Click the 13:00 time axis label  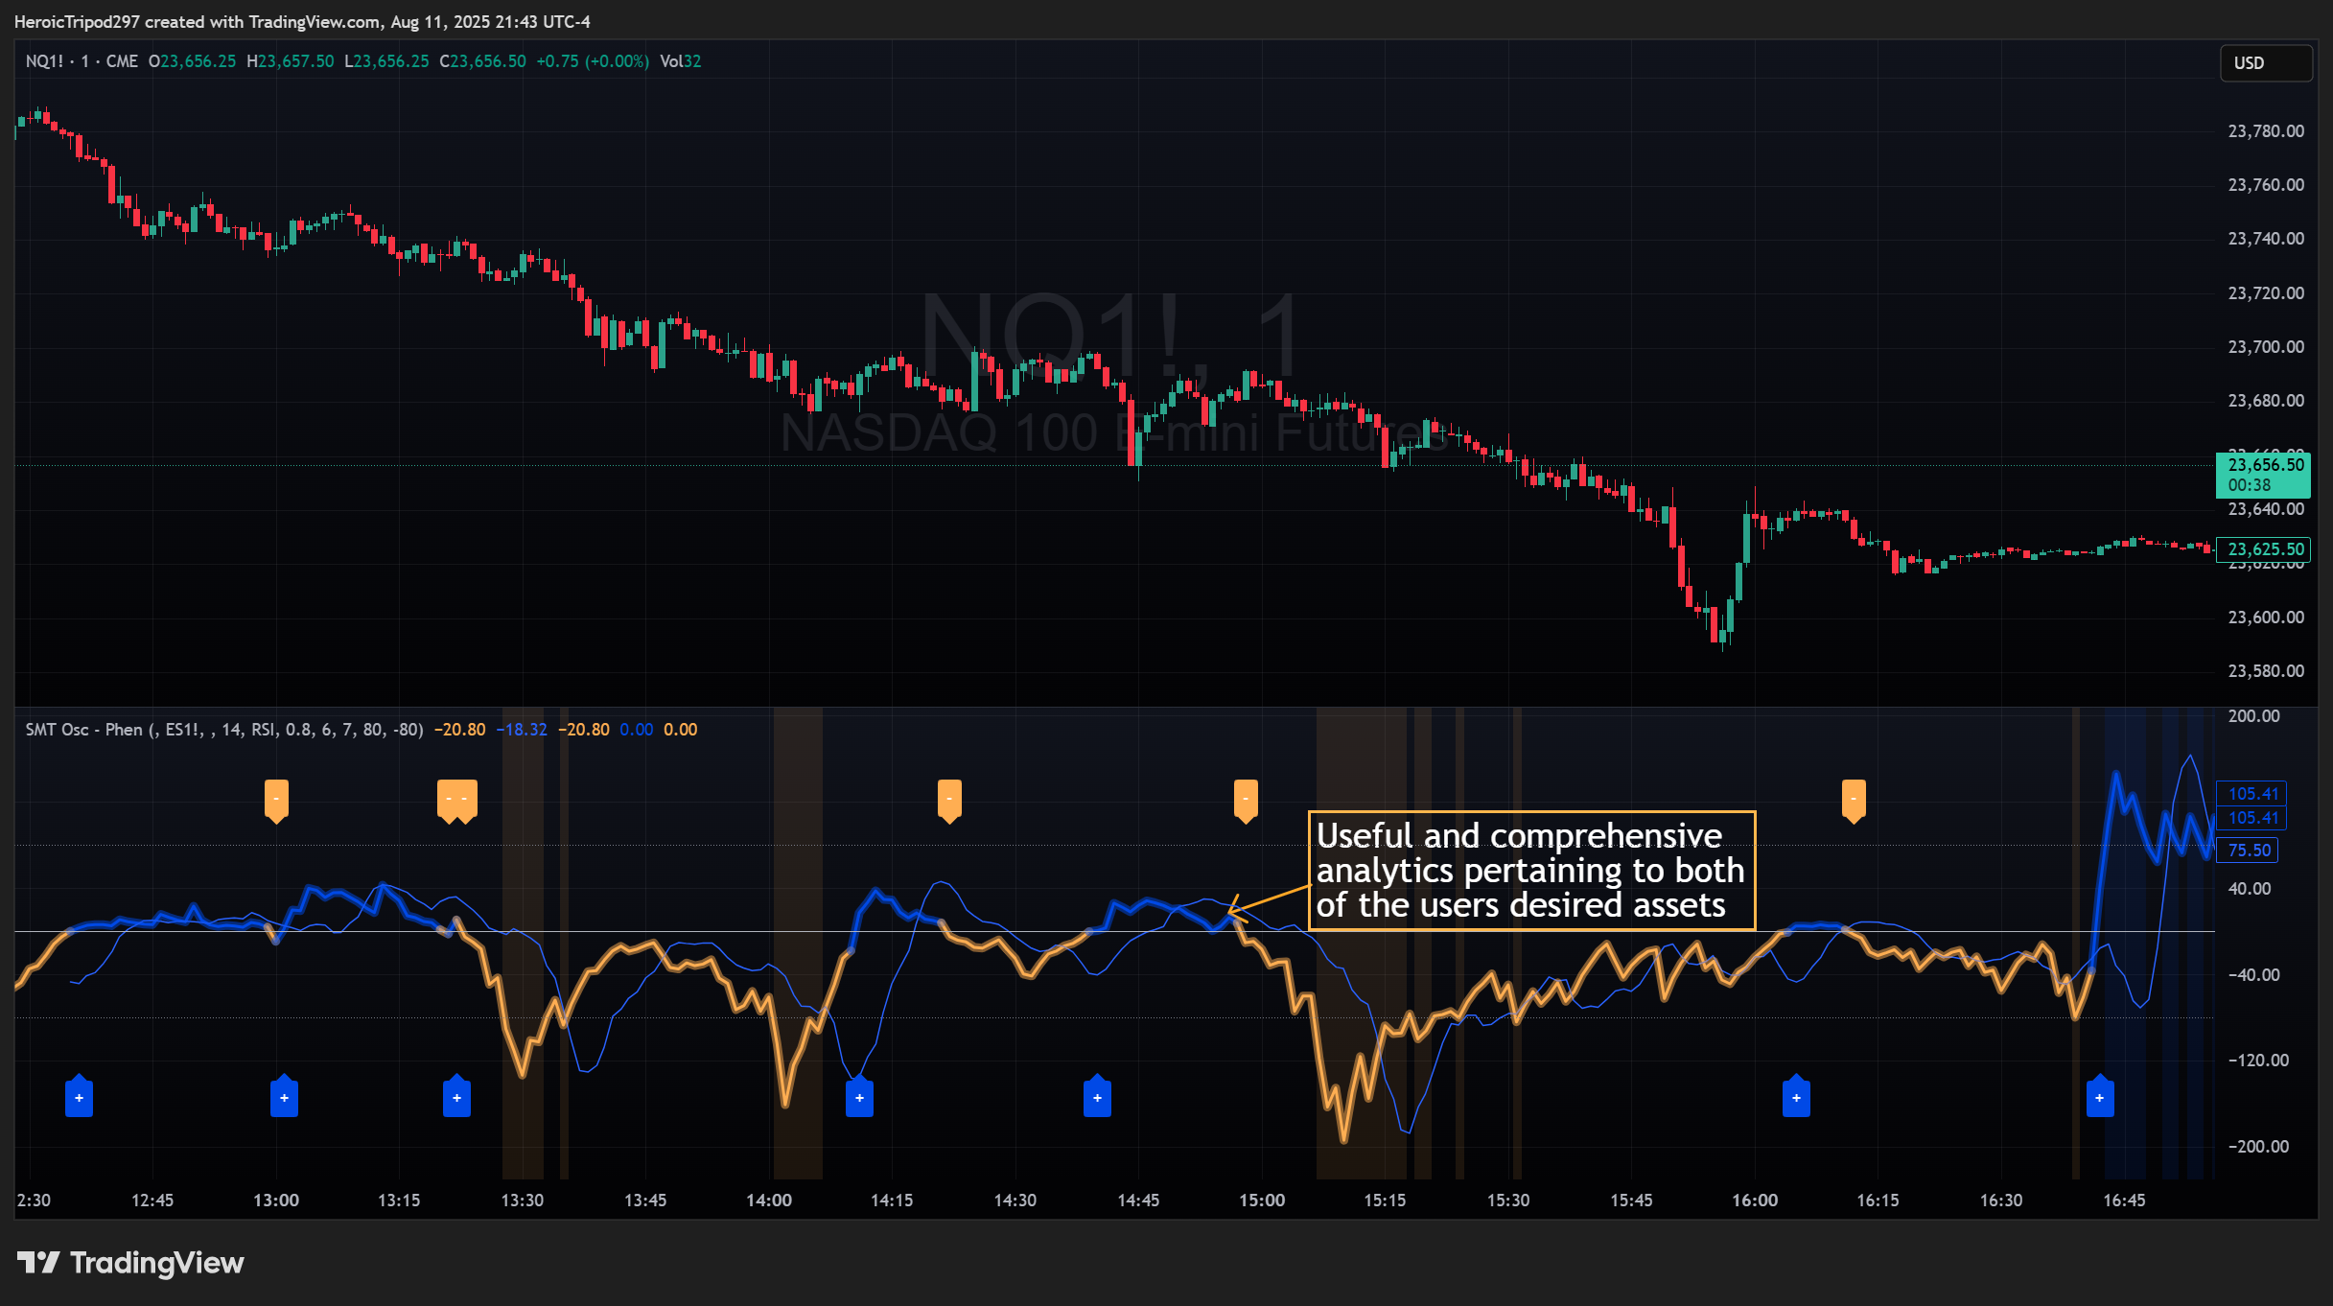click(x=276, y=1201)
